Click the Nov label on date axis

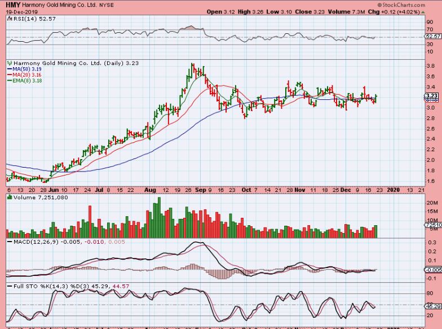(300, 190)
